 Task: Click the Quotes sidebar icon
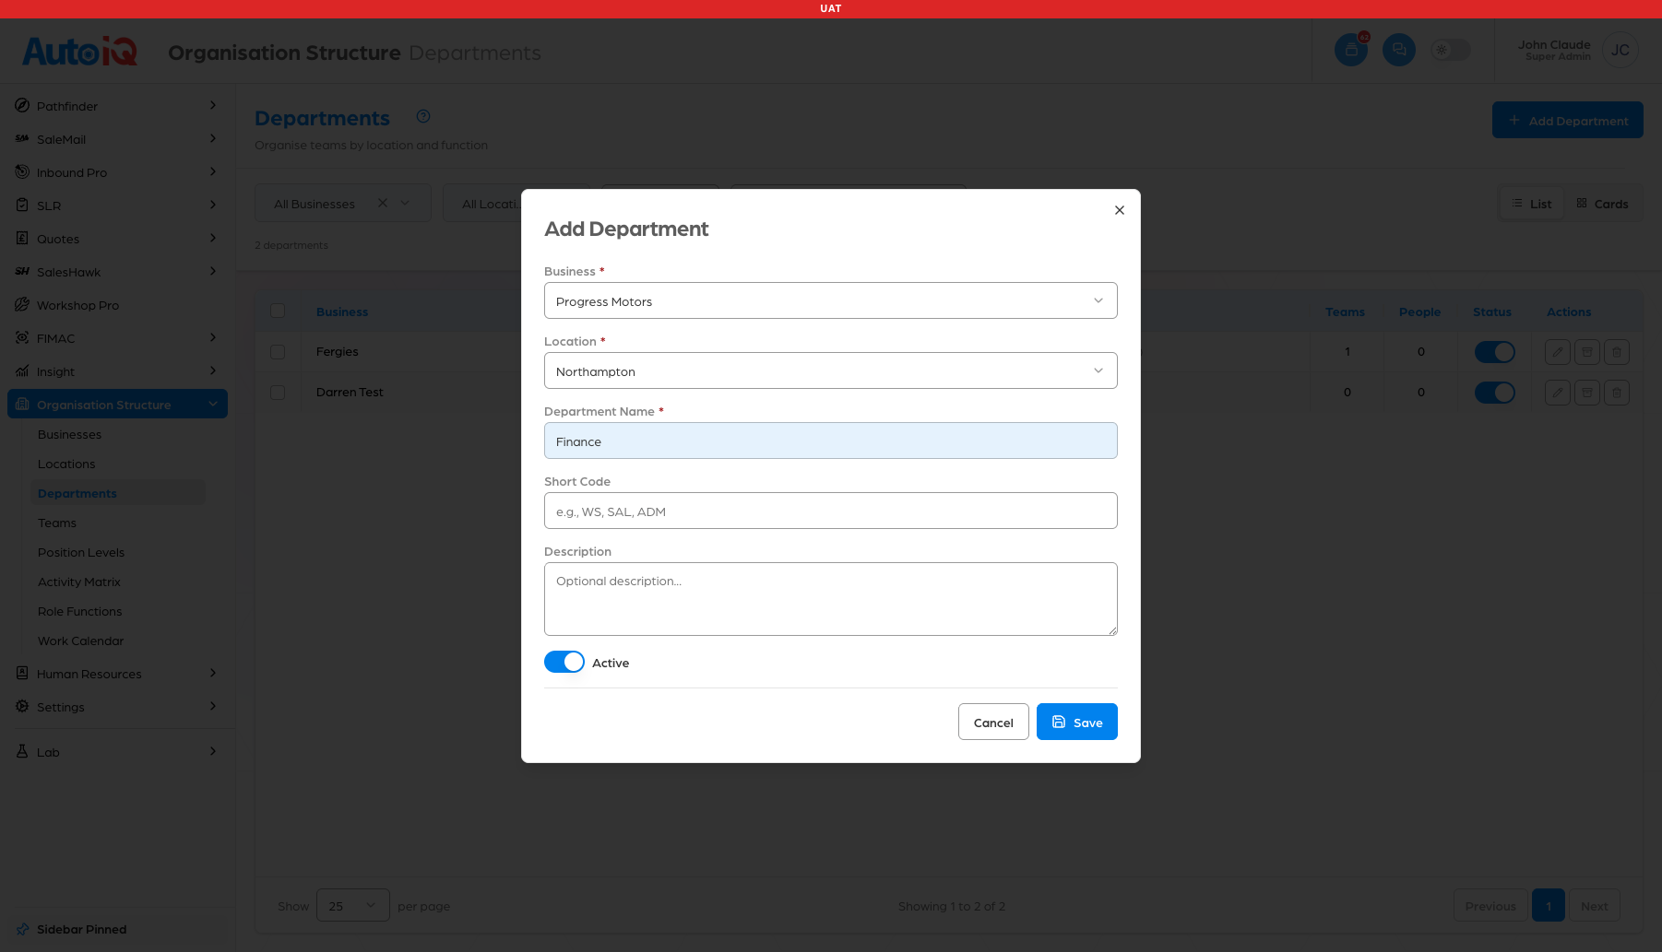(22, 239)
